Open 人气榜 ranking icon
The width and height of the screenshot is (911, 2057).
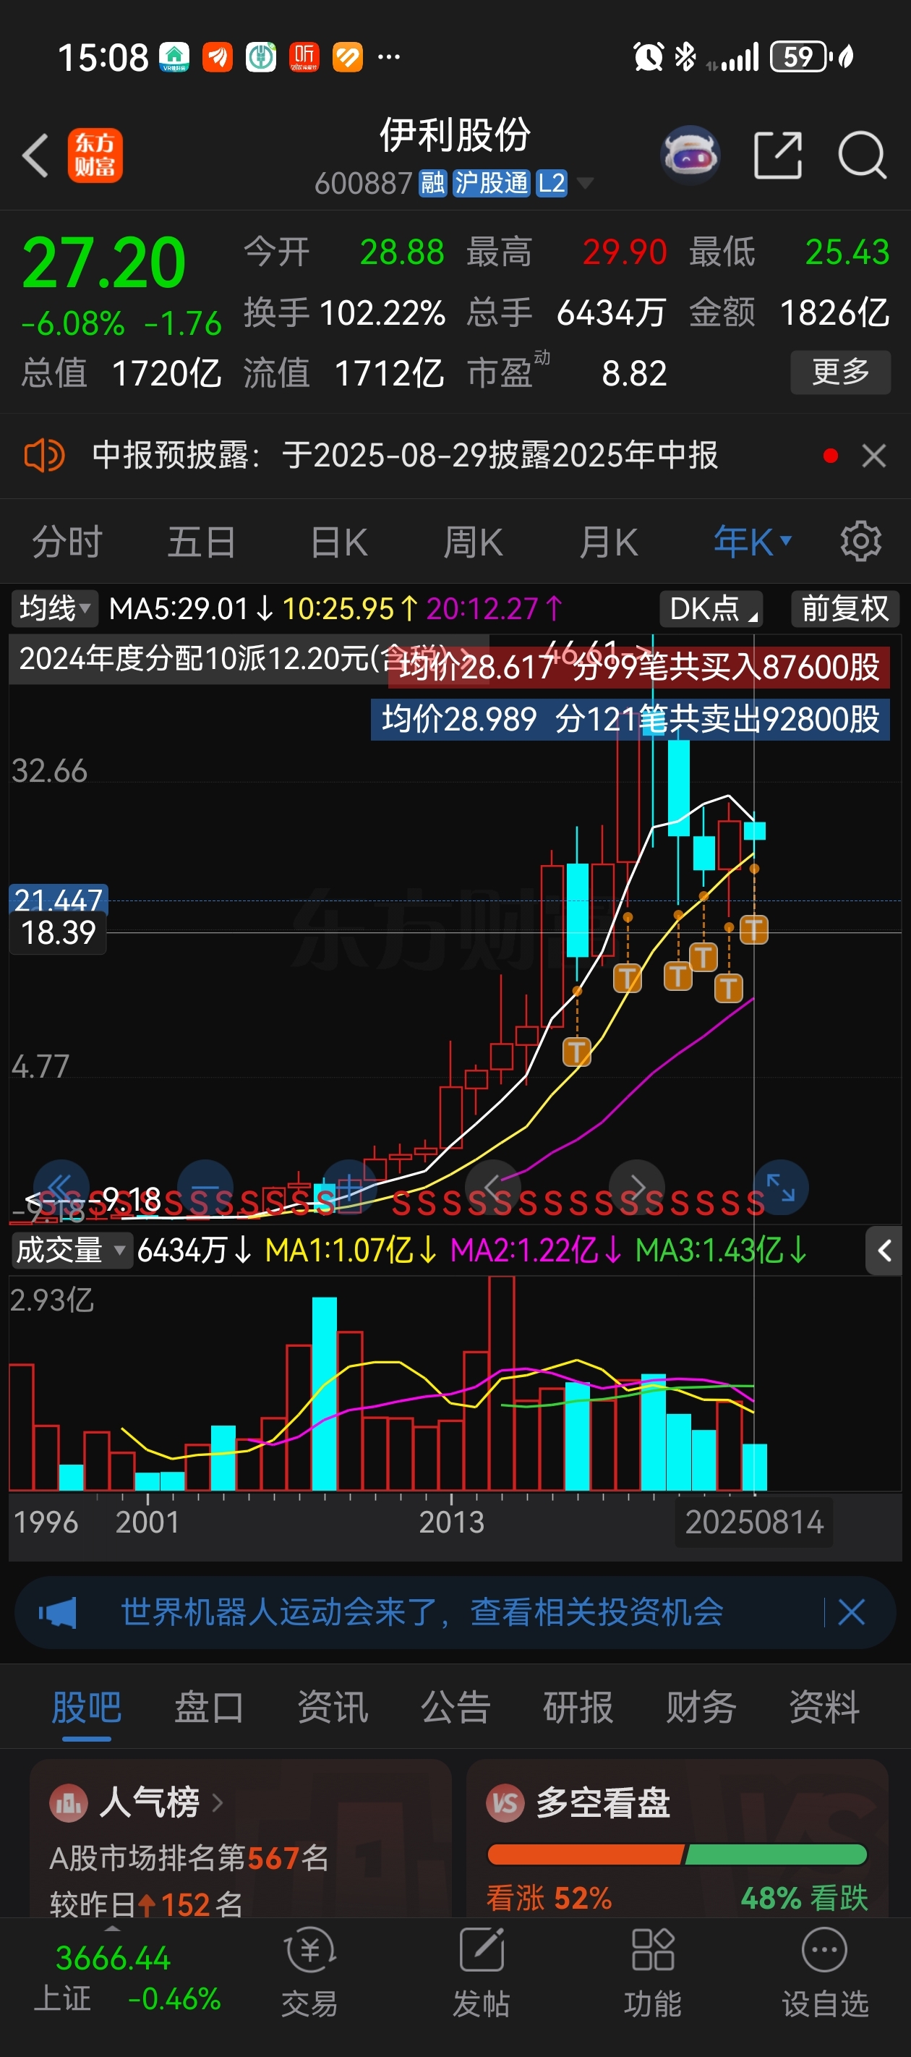click(69, 1803)
